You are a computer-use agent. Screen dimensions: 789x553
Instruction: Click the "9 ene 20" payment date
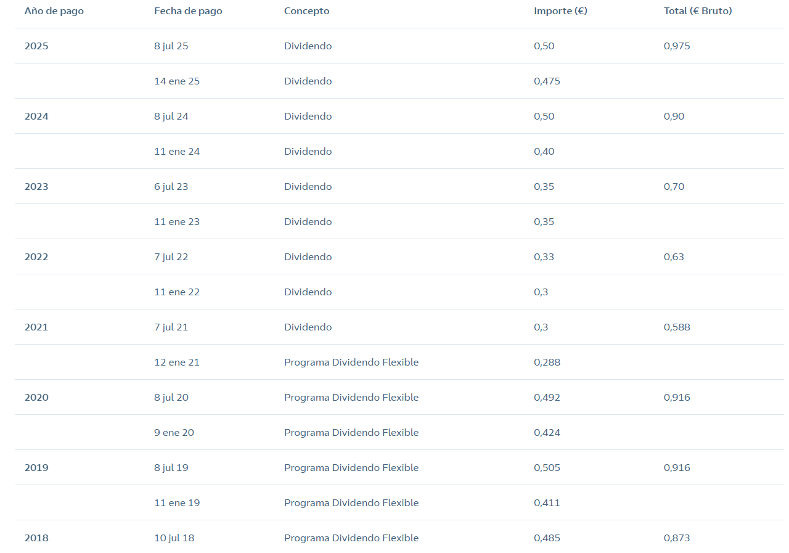174,433
